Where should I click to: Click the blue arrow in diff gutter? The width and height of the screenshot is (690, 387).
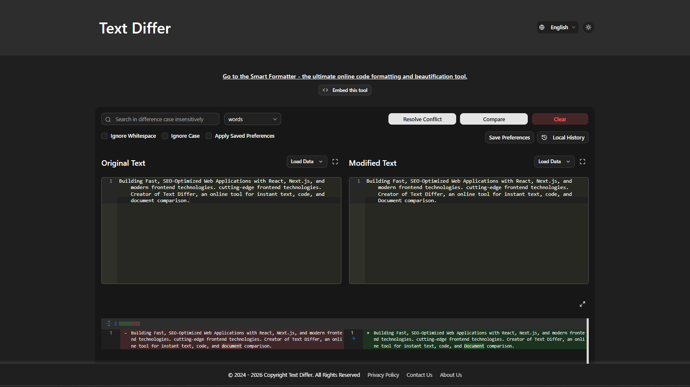(x=353, y=338)
